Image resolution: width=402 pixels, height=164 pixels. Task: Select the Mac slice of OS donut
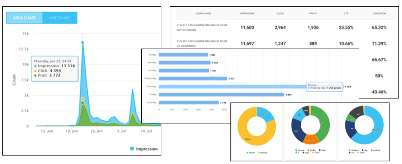(351, 128)
